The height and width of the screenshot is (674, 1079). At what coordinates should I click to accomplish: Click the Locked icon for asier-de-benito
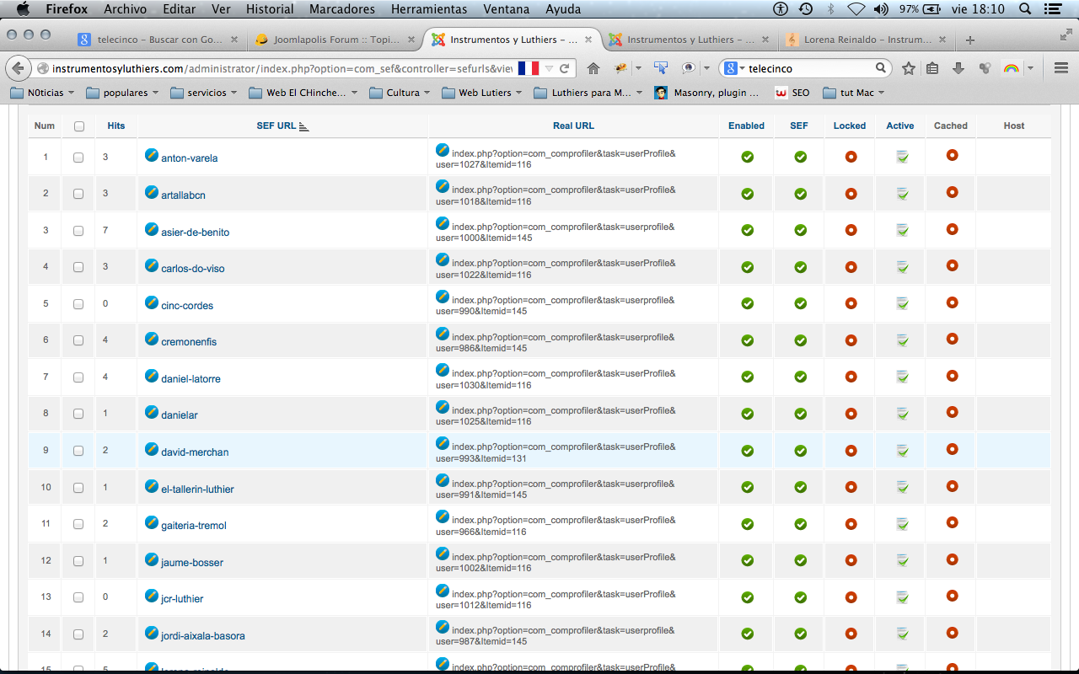click(x=851, y=230)
